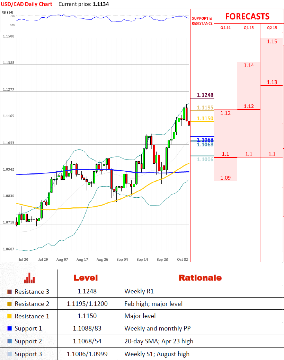Image resolution: width=284 pixels, height=360 pixels.
Task: Click the table level cell 1.1248
Action: [x=87, y=291]
